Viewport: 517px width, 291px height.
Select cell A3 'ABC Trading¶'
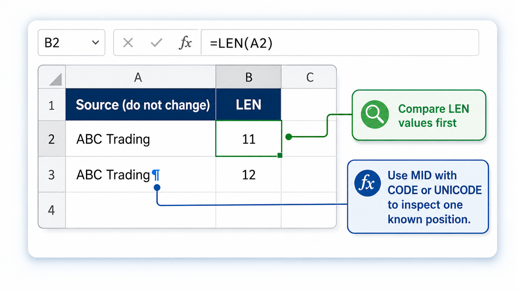[x=141, y=175]
